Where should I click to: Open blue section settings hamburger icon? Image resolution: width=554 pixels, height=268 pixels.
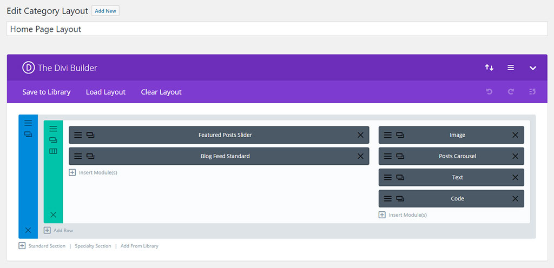[28, 123]
